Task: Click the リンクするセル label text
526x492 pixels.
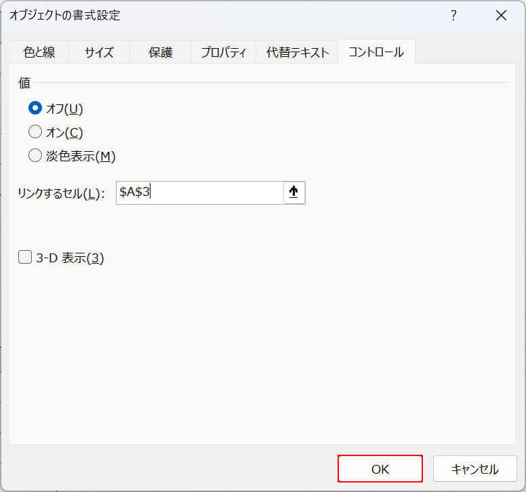Action: (61, 194)
